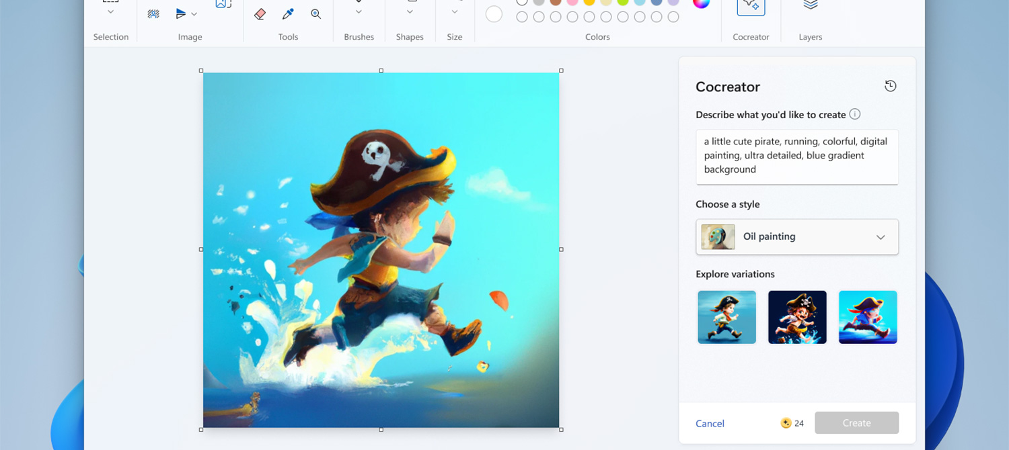Click the first pirate variation thumbnail
The width and height of the screenshot is (1009, 450).
tap(726, 316)
